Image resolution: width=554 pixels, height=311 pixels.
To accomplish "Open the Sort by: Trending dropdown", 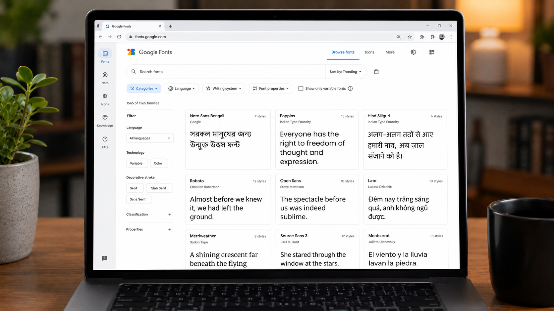I will 346,72.
